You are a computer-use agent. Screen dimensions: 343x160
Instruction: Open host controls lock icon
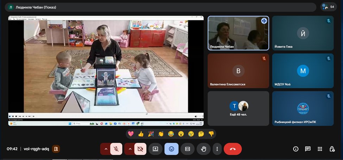[x=332, y=149]
